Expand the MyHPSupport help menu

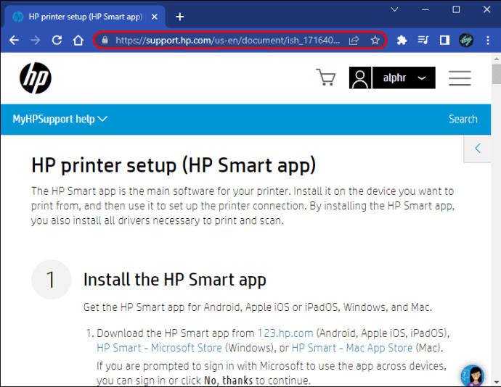point(60,120)
